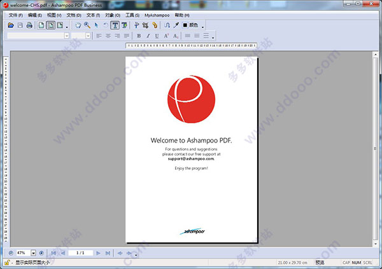The image size is (382, 269).
Task: Select the third page view mode icon
Action: pos(60,25)
